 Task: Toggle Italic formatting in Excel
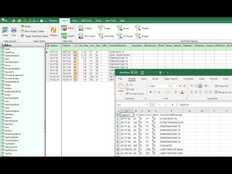point(155,92)
